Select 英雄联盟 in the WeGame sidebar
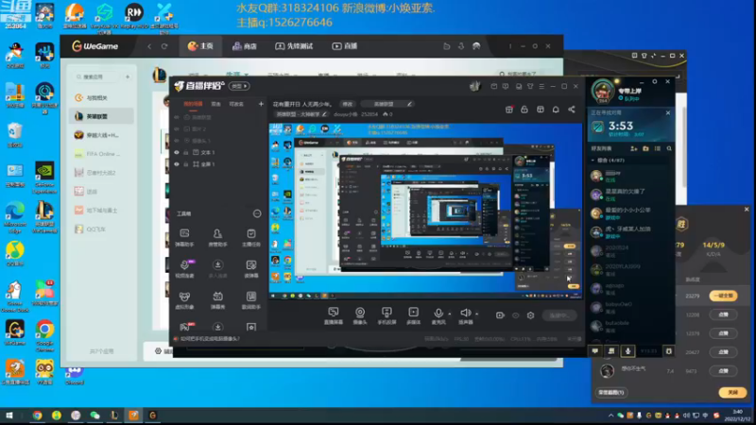This screenshot has width=756, height=425. [x=103, y=116]
